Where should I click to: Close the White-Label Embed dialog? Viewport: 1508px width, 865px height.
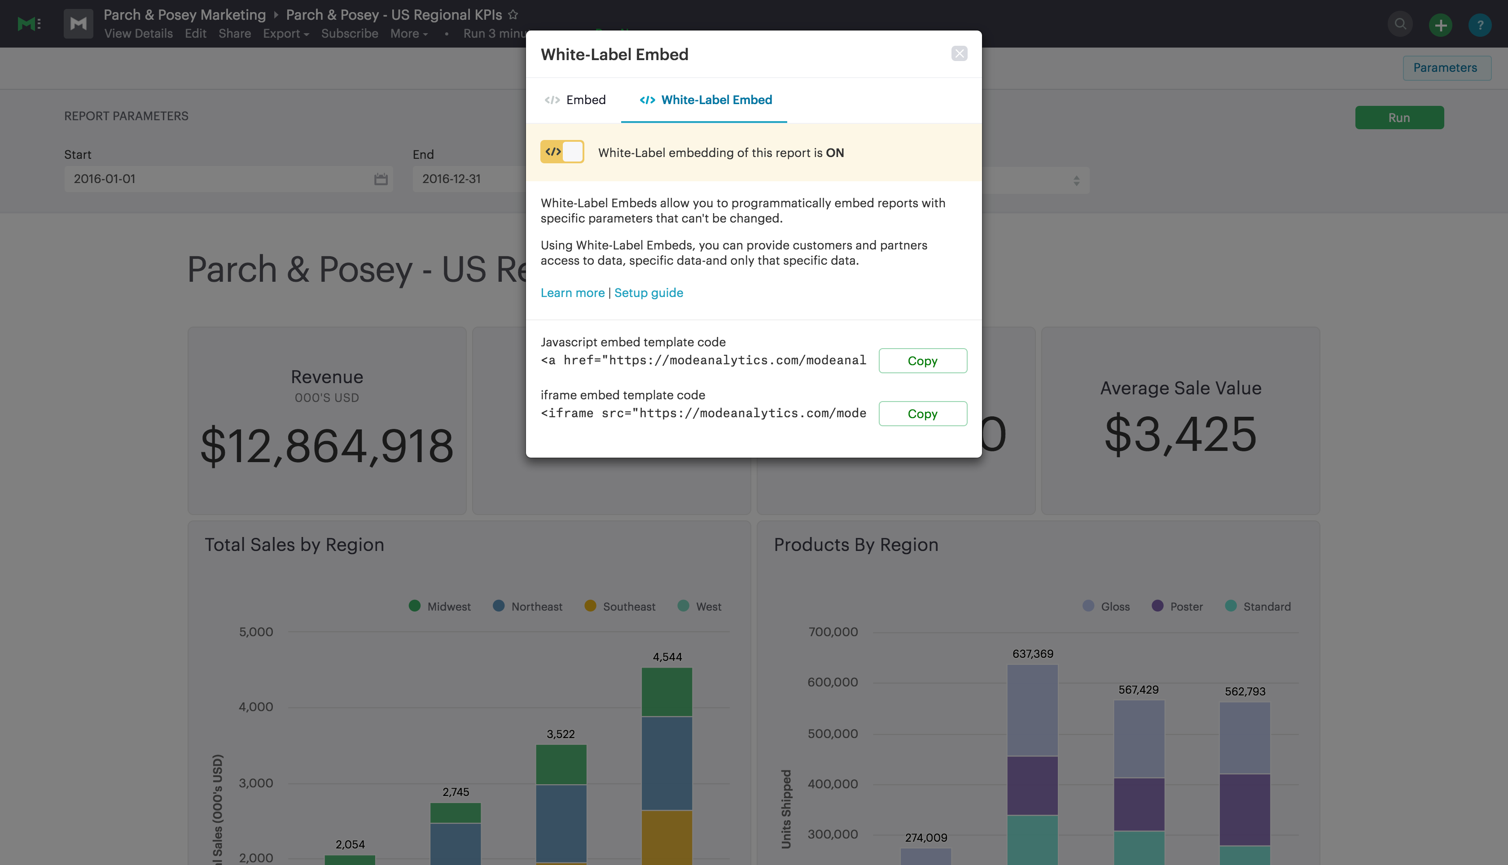point(959,53)
